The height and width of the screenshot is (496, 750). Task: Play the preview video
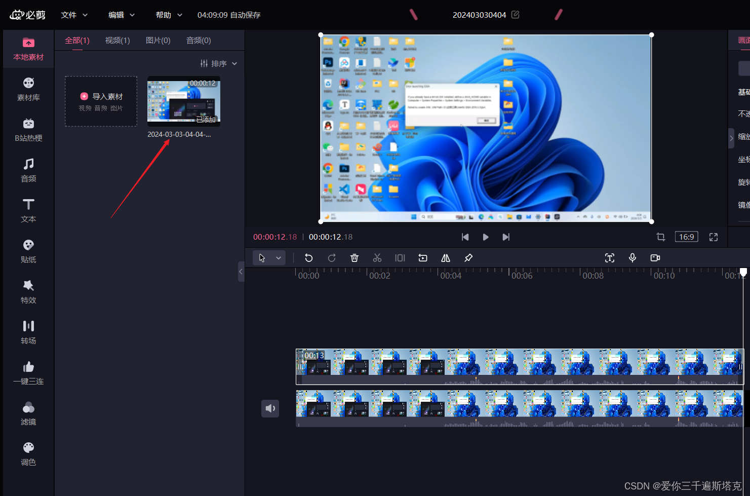coord(486,237)
